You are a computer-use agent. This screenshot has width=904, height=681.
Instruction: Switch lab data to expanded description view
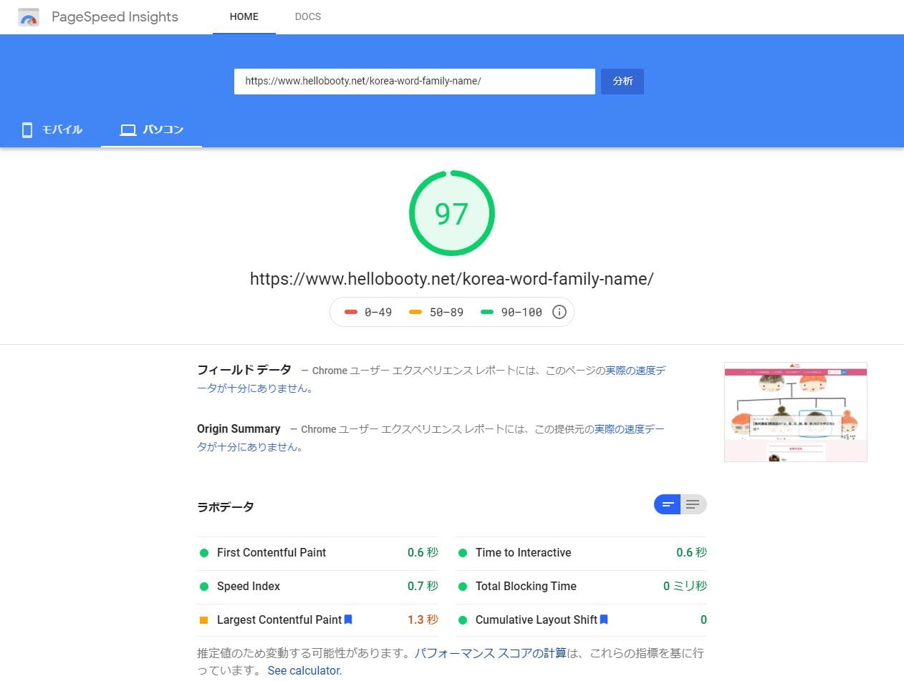[693, 504]
